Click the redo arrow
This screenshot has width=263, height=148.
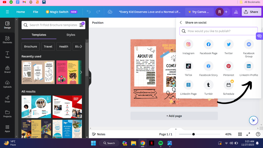98,12
